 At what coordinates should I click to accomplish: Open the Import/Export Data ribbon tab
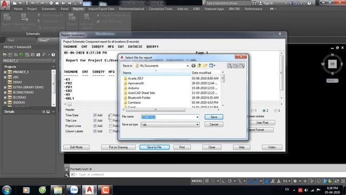(101, 9)
